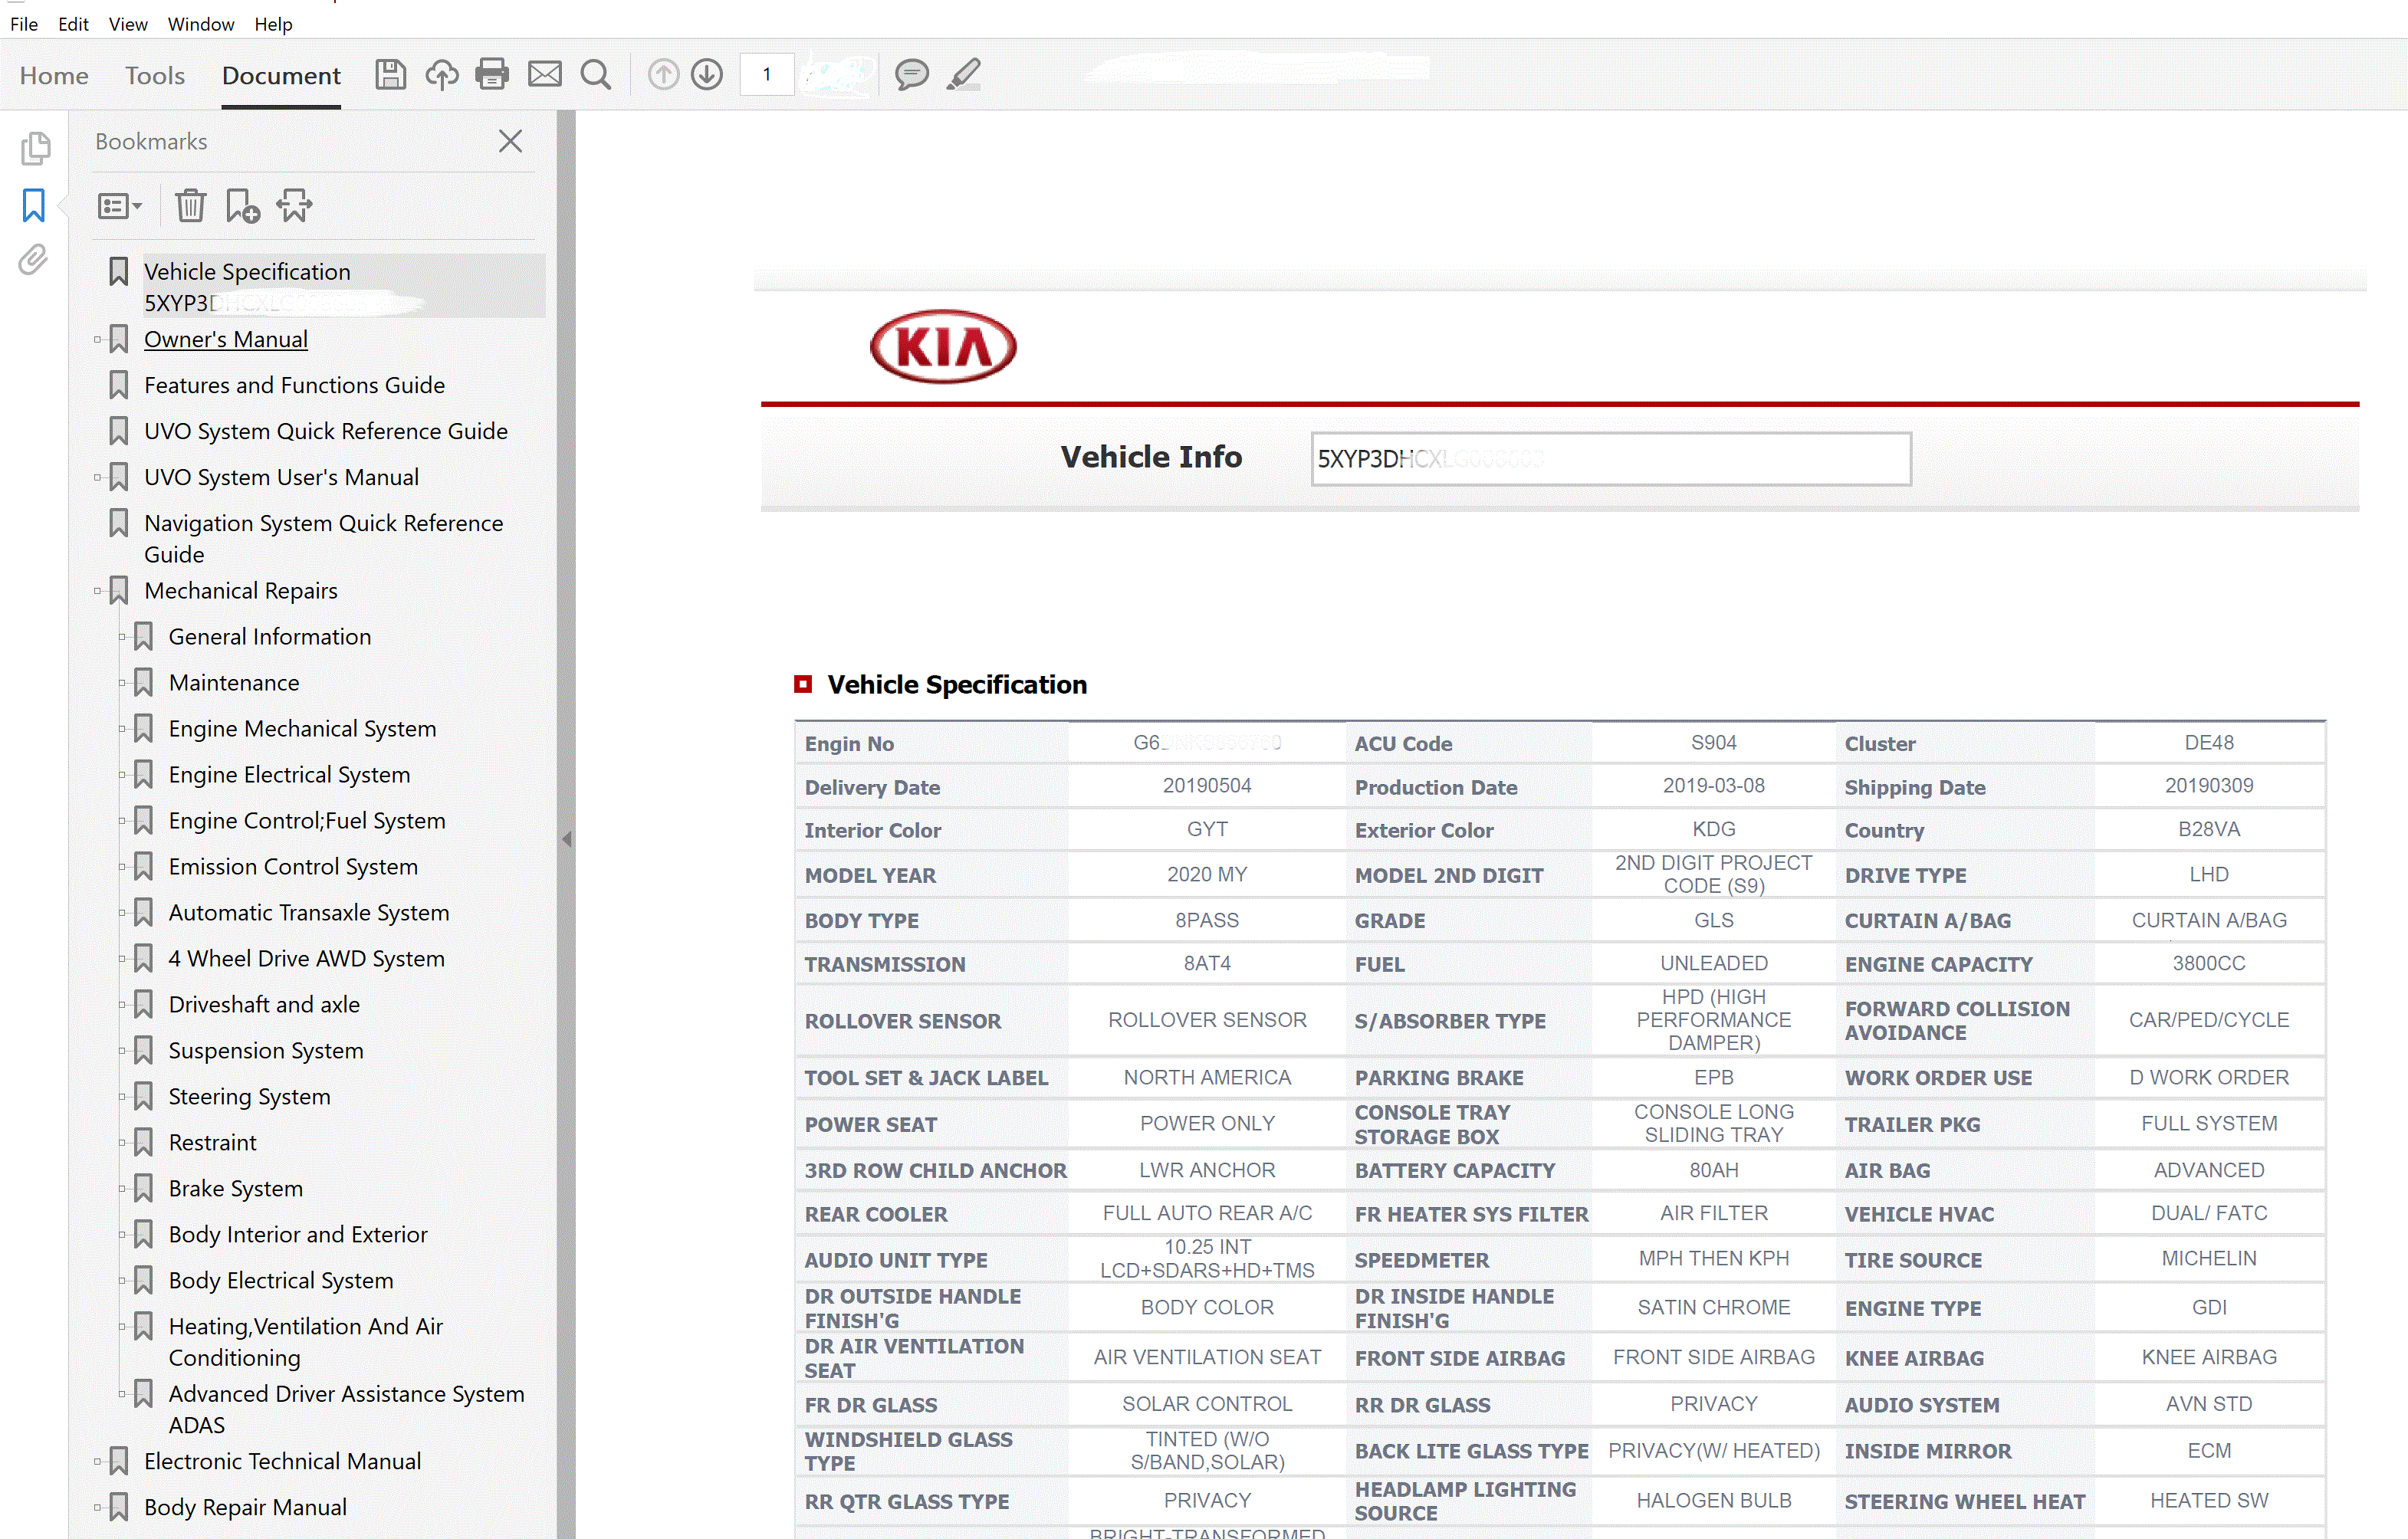The width and height of the screenshot is (2408, 1539).
Task: Select the Maintenance bookmark
Action: (233, 684)
